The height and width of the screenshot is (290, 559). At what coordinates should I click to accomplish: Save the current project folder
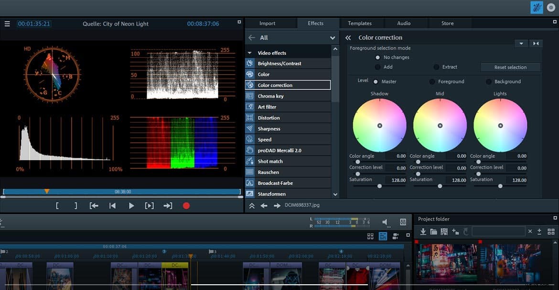click(x=443, y=231)
